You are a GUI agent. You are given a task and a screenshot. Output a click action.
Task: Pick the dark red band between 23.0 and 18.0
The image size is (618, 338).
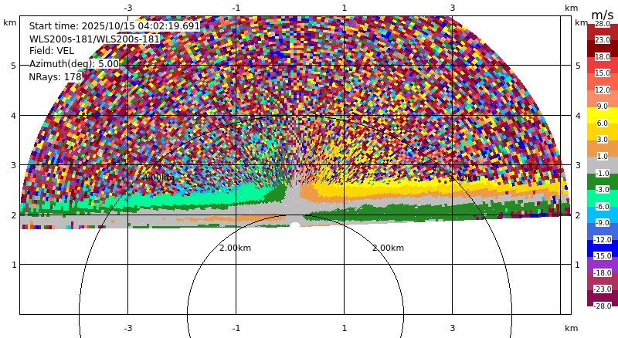coord(603,49)
